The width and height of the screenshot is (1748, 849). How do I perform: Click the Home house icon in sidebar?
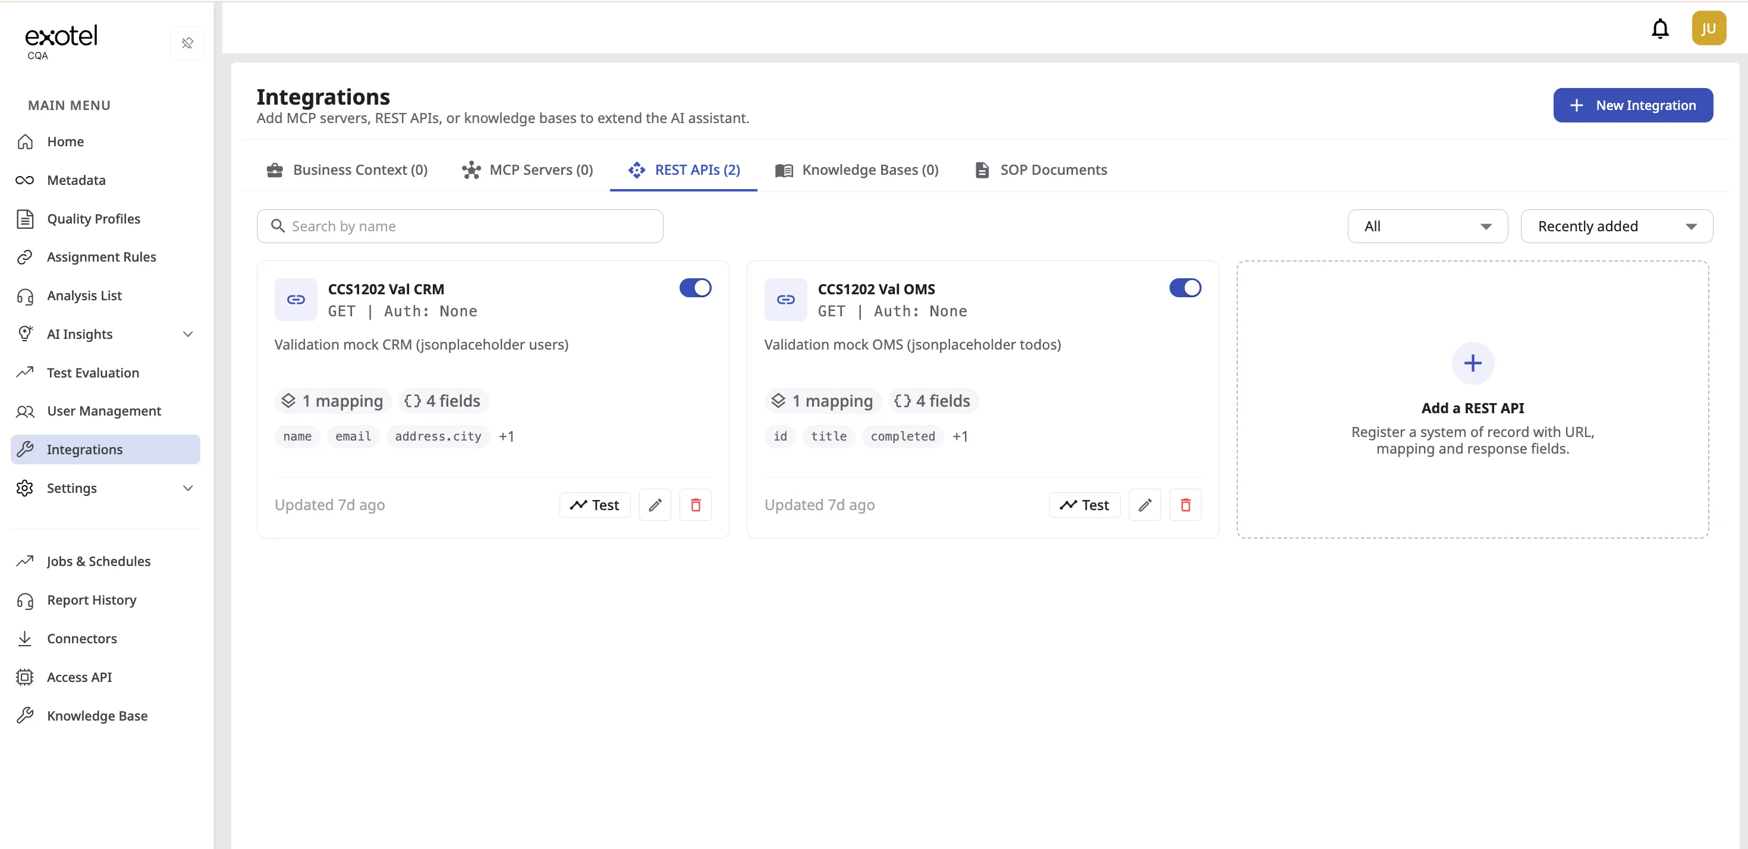(x=25, y=142)
